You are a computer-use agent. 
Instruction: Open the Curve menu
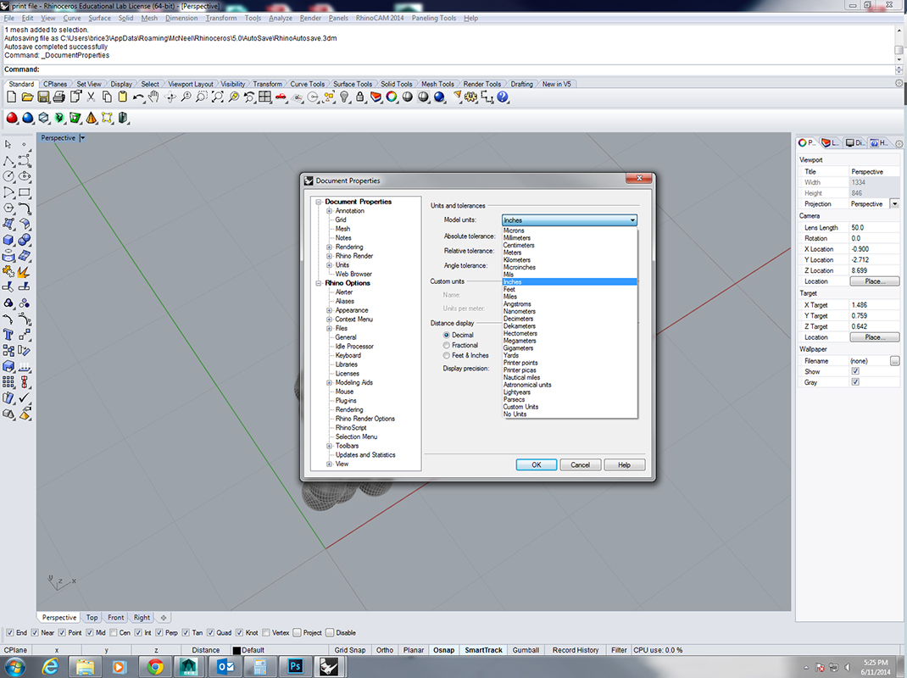[72, 18]
